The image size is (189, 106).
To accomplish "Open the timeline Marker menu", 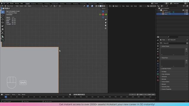I will pyautogui.click(x=24, y=95).
